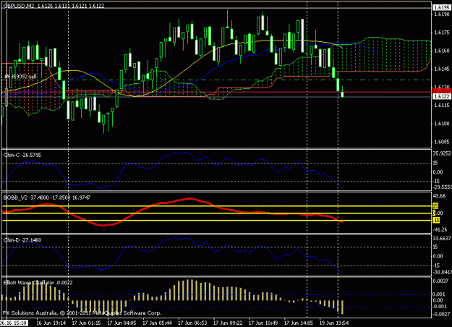Click price axis label 1.6175
The image size is (452, 327).
point(442,33)
